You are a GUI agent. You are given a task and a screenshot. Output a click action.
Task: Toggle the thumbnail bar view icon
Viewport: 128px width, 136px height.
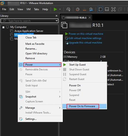pos(107,9)
